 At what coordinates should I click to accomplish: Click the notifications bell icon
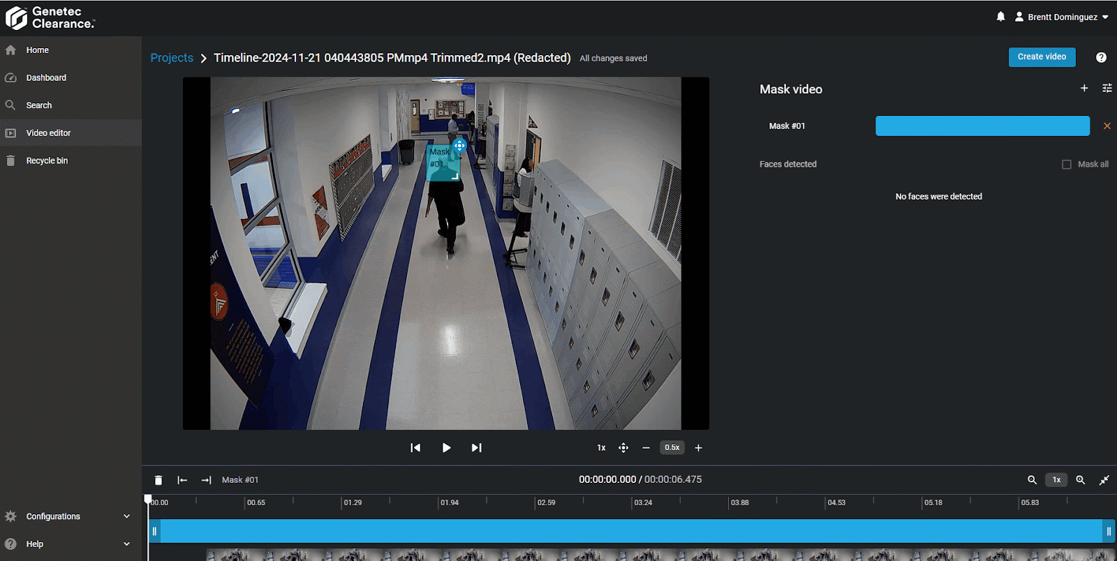click(1000, 17)
